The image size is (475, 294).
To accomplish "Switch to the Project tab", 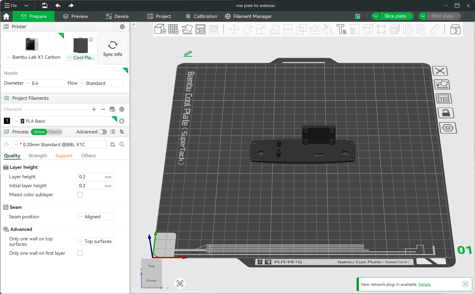I will (x=159, y=16).
